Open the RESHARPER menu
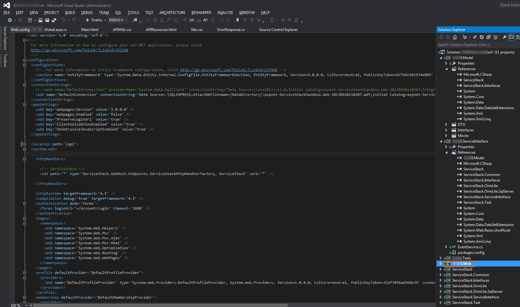This screenshot has width=520, height=307. click(x=201, y=13)
